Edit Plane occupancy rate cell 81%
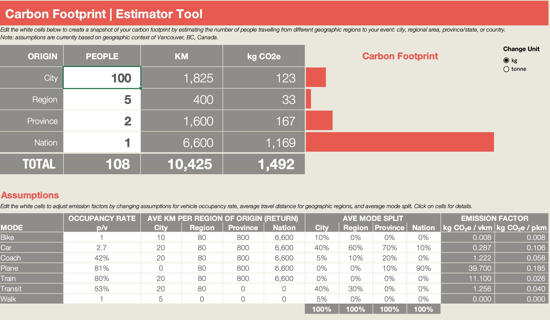The image size is (550, 320). point(102,268)
